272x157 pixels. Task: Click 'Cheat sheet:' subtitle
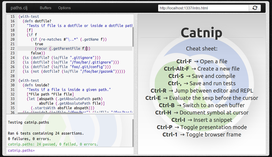click(202, 48)
